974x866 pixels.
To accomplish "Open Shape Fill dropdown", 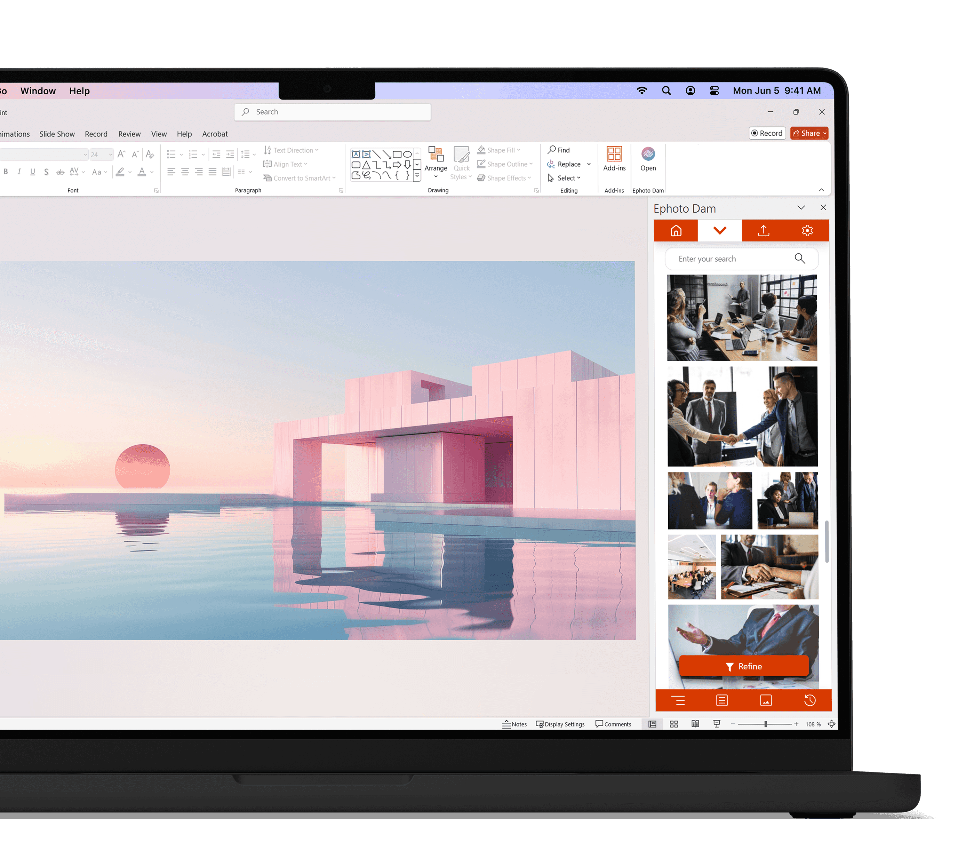I will click(x=499, y=150).
